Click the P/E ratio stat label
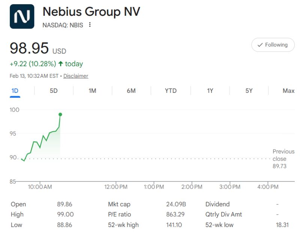This screenshot has height=234, width=300. (x=118, y=214)
